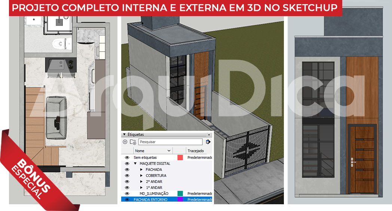Toggle visibility of FACHADA ENTORNO tag
392x211 pixels.
coord(127,200)
